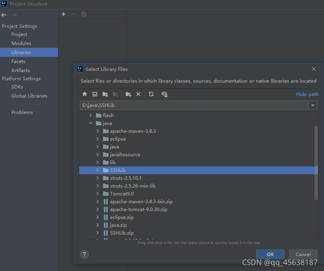Select apache-maven-3.8.3-bin.zip file
Screen dimensions: 324x271
click(198, 202)
